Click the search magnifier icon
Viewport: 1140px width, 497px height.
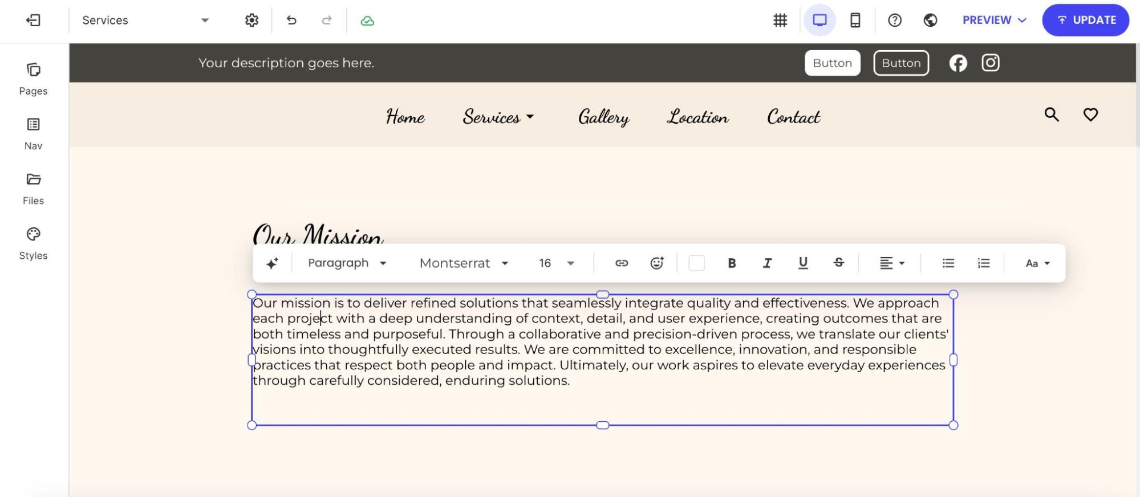pos(1052,115)
